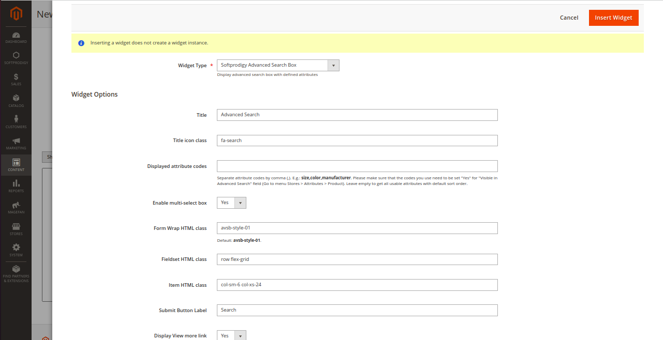The width and height of the screenshot is (663, 340).
Task: Open the Stores sidebar menu
Action: [x=16, y=229]
